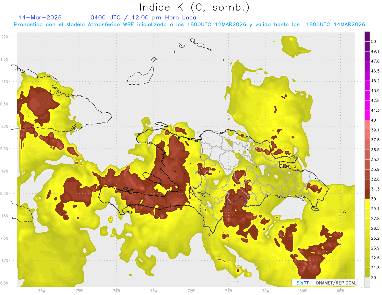Click the '29.1' color scale value
The image size is (382, 295).
[375, 209]
